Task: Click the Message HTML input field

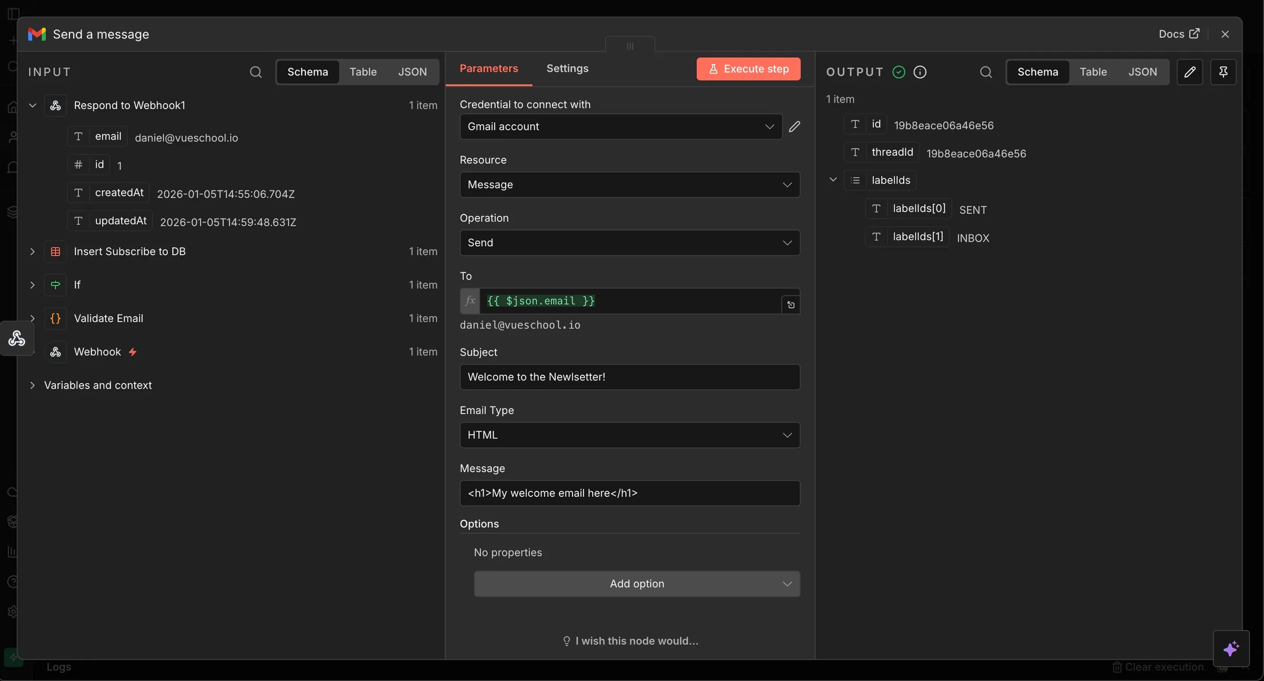Action: (630, 493)
